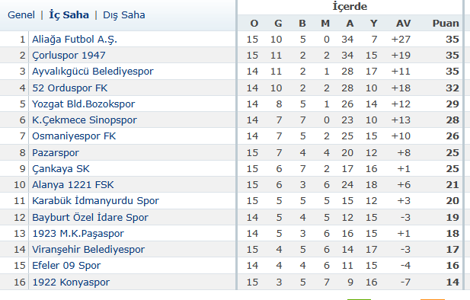This screenshot has height=300, width=470.
Task: Open Alanya 1221 FSK page
Action: click(x=73, y=184)
